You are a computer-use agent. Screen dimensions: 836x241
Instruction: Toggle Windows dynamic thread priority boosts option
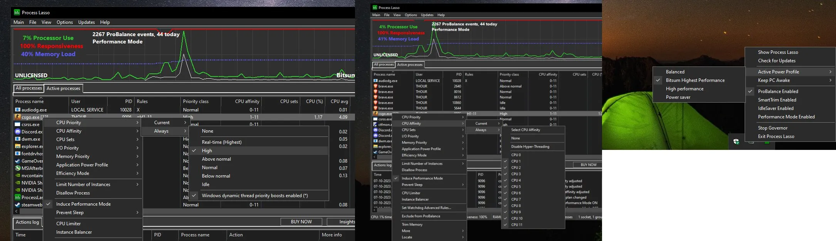259,196
